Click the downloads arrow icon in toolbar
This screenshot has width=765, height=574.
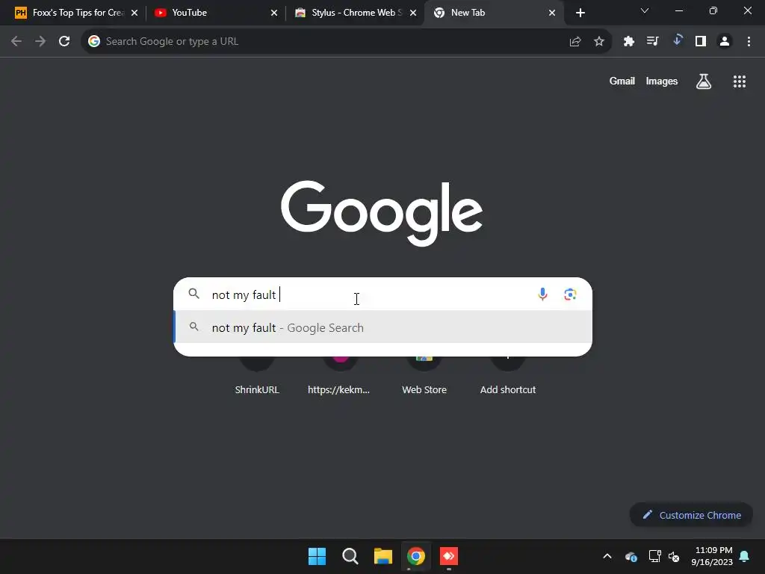click(x=677, y=40)
